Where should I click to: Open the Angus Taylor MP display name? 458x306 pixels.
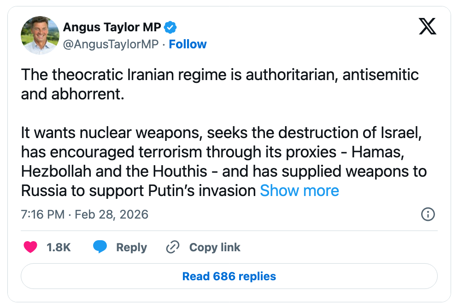[x=112, y=28]
